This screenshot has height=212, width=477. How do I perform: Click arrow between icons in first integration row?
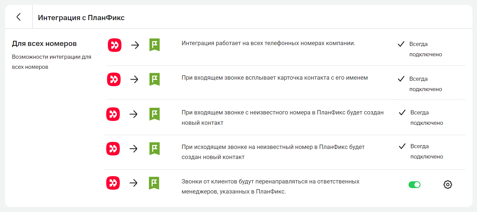(135, 45)
